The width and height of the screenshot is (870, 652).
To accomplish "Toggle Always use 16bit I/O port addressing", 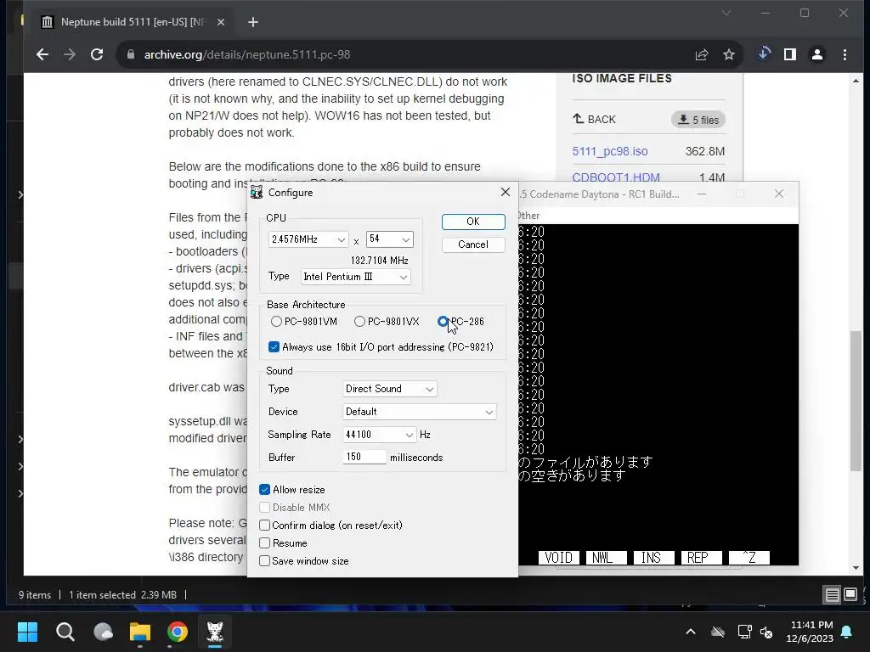I will (x=381, y=347).
